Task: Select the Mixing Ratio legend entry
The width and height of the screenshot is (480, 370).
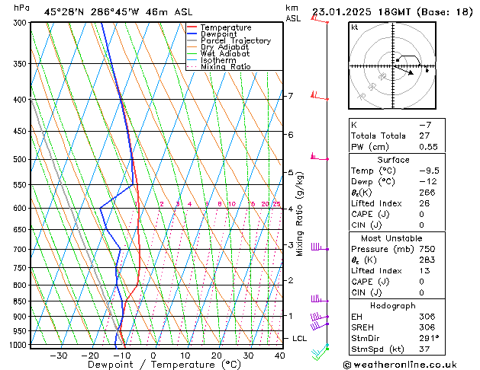Action: pyautogui.click(x=219, y=66)
